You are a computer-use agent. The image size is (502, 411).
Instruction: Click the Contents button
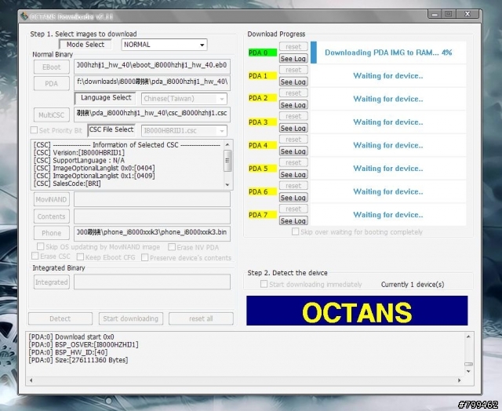click(x=52, y=216)
